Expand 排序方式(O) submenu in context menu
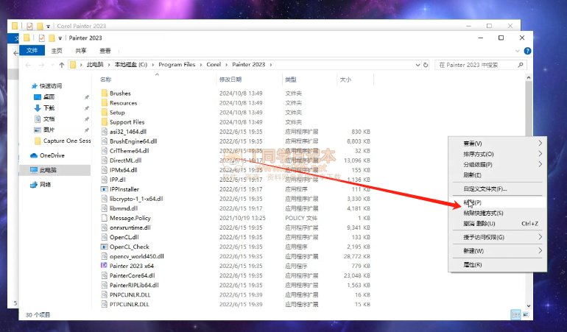The height and width of the screenshot is (332, 567). pyautogui.click(x=498, y=154)
